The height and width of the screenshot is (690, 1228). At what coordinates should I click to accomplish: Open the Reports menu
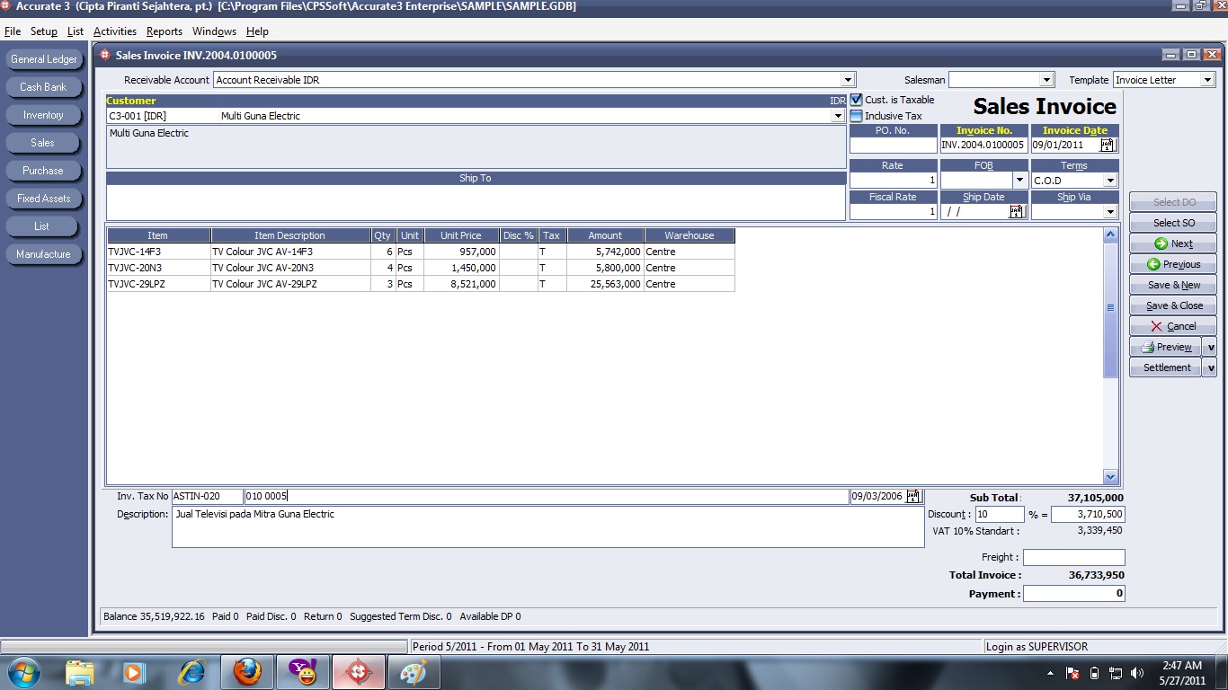165,31
